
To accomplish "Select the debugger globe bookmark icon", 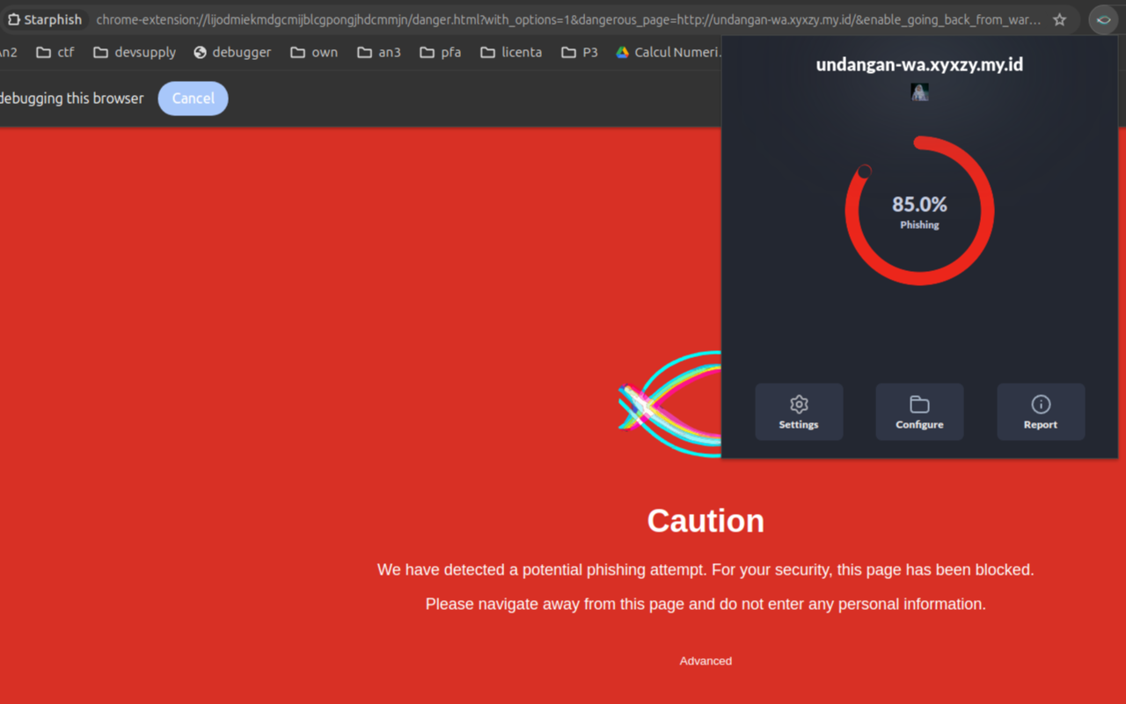I will [198, 52].
